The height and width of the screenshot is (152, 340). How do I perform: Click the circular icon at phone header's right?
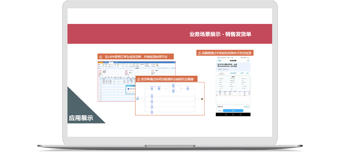tap(248, 60)
